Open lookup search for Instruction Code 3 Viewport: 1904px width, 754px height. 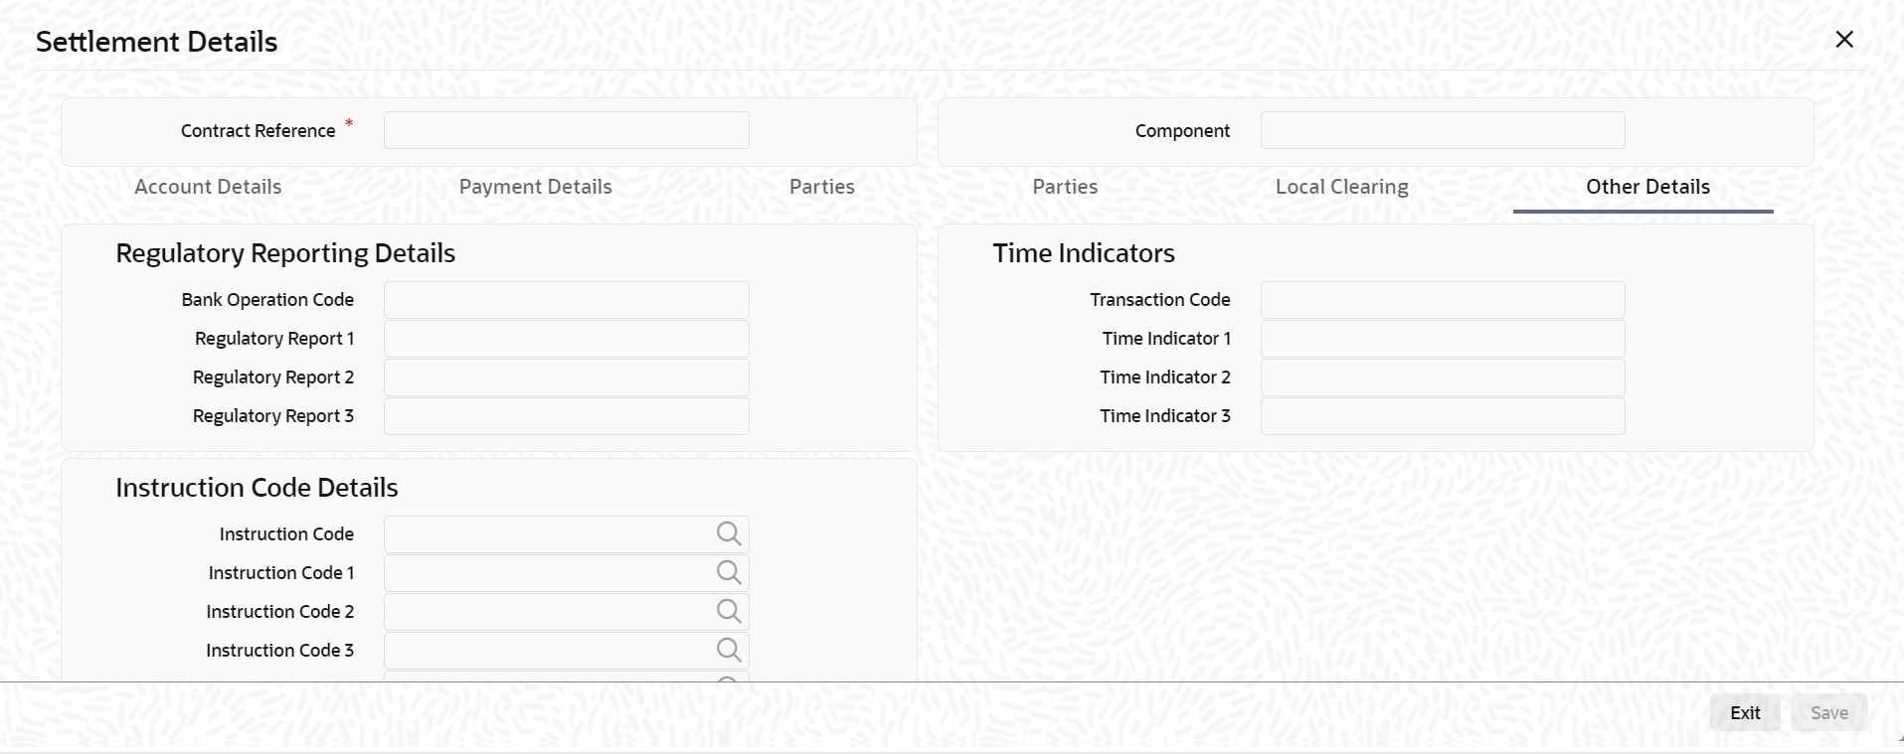point(729,651)
